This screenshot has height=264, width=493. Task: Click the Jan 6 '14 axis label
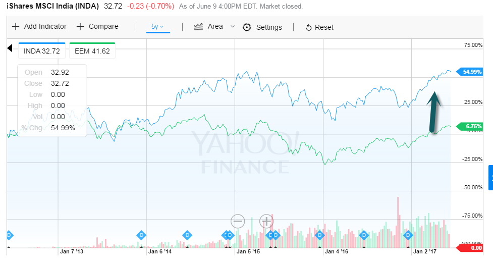pos(160,251)
